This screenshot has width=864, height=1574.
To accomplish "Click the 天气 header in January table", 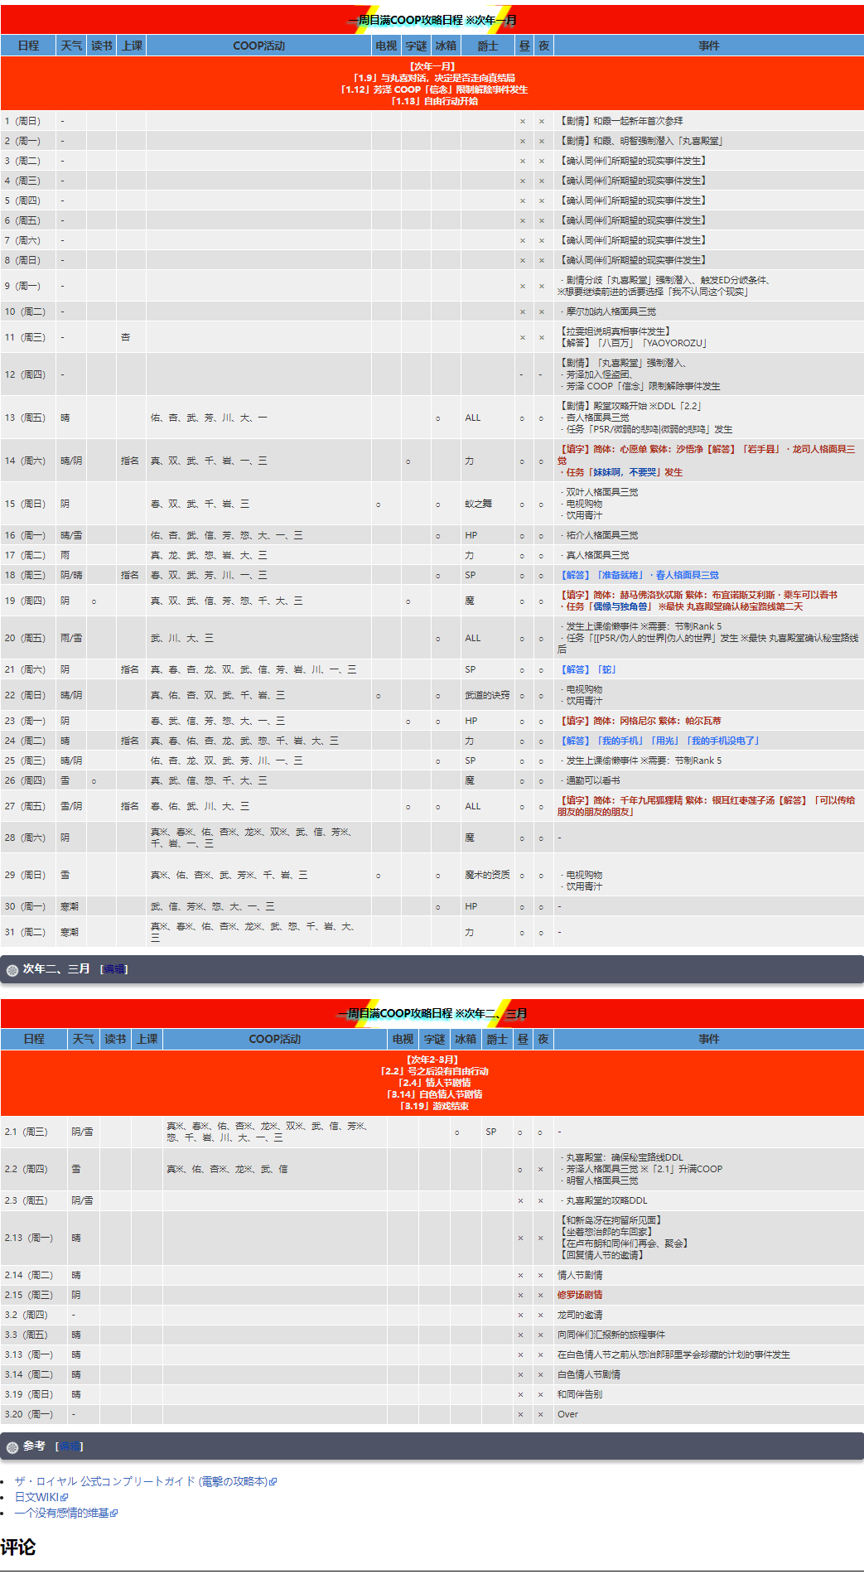I will (x=72, y=46).
